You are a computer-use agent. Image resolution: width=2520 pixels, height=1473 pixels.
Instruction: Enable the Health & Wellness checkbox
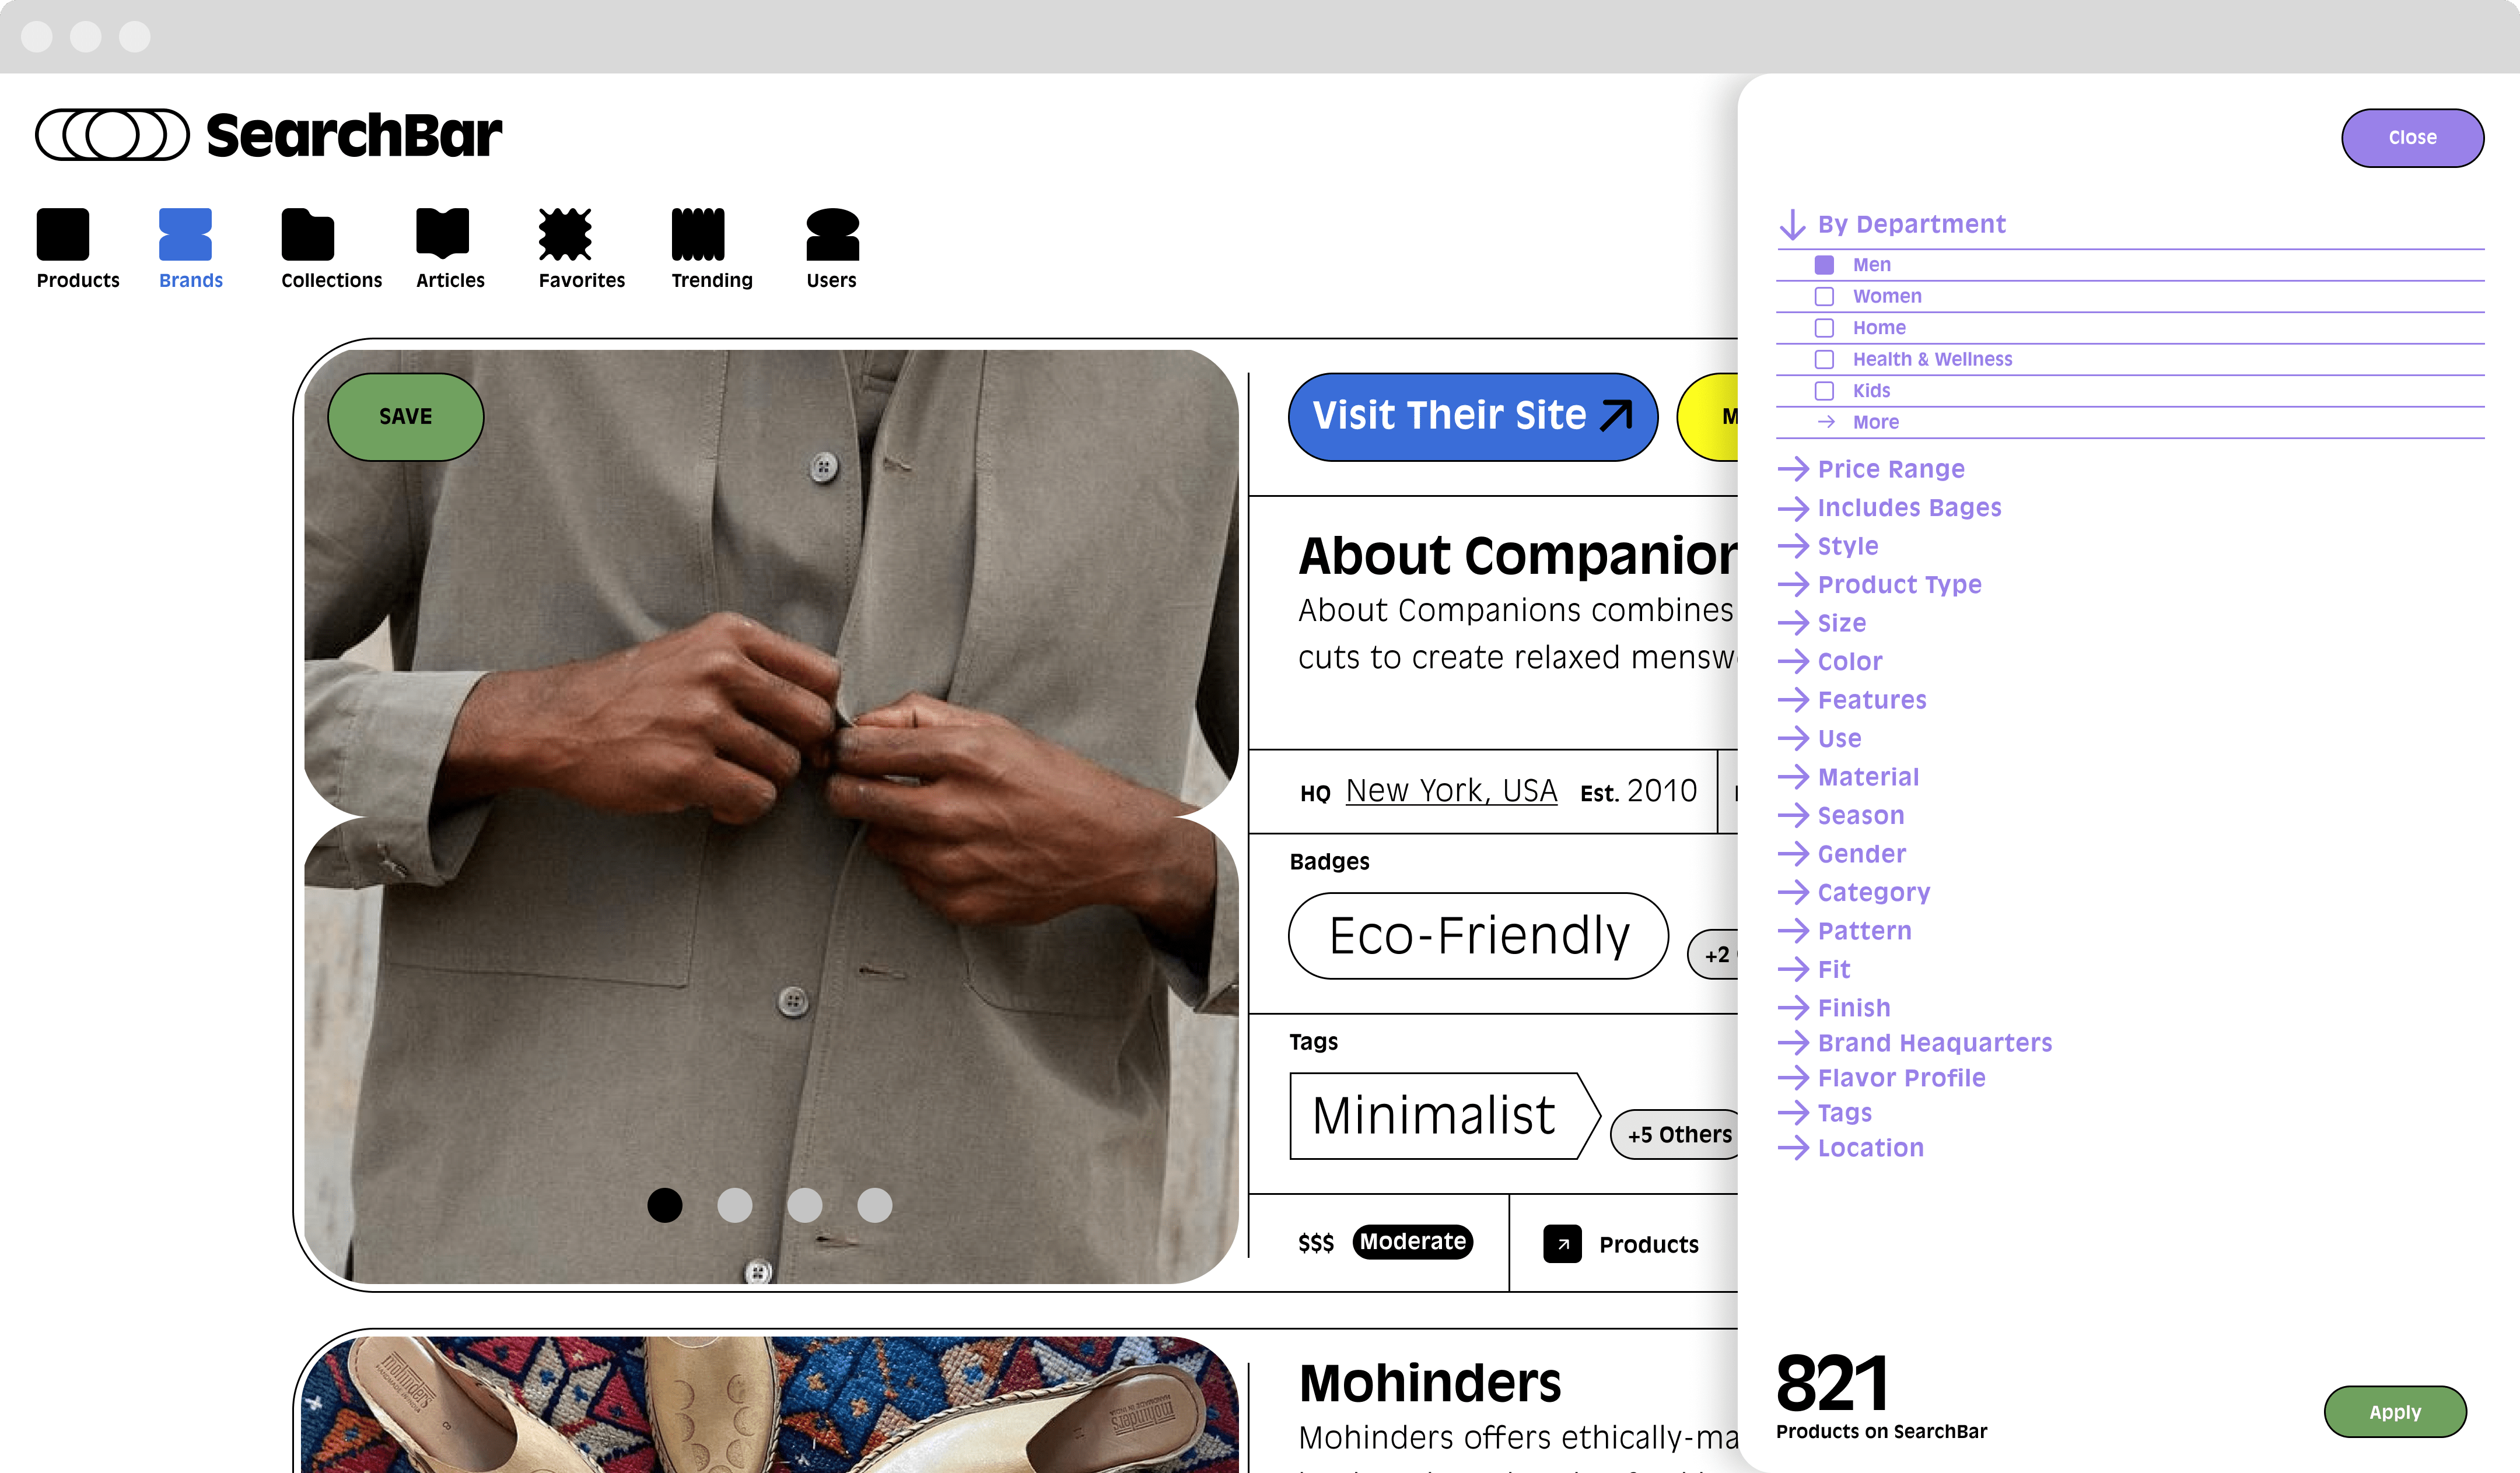point(1824,360)
